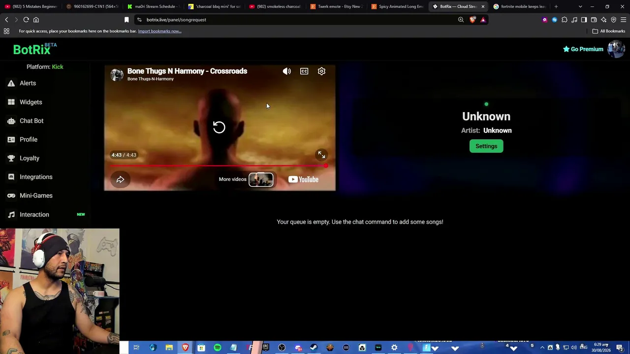Open OBS Studio from the taskbar
The width and height of the screenshot is (630, 354).
[x=282, y=348]
